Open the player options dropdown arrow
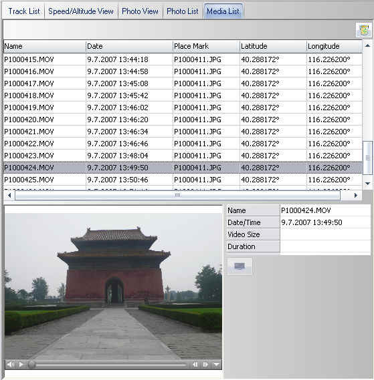374x380 pixels. 216,364
